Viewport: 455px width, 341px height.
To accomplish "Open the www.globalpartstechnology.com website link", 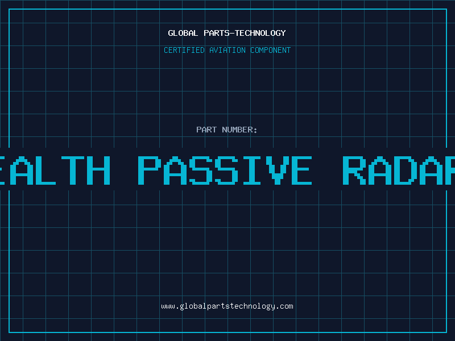I will [x=227, y=306].
